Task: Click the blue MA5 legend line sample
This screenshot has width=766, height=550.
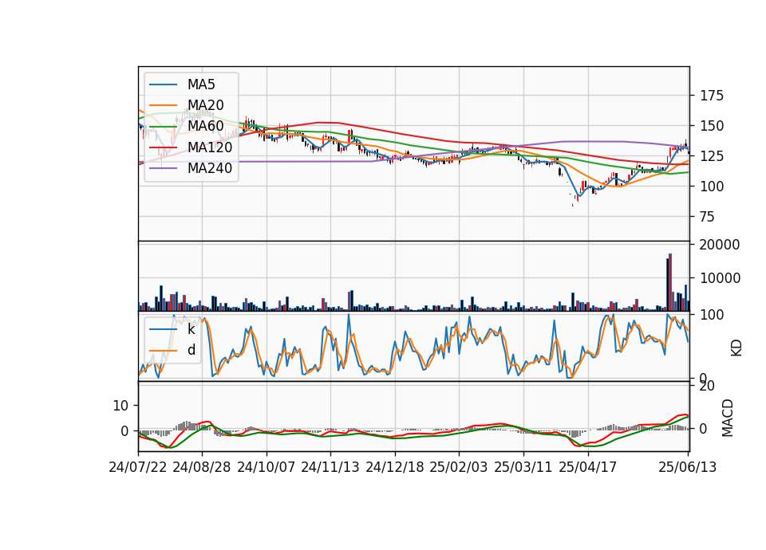Action: click(x=163, y=85)
